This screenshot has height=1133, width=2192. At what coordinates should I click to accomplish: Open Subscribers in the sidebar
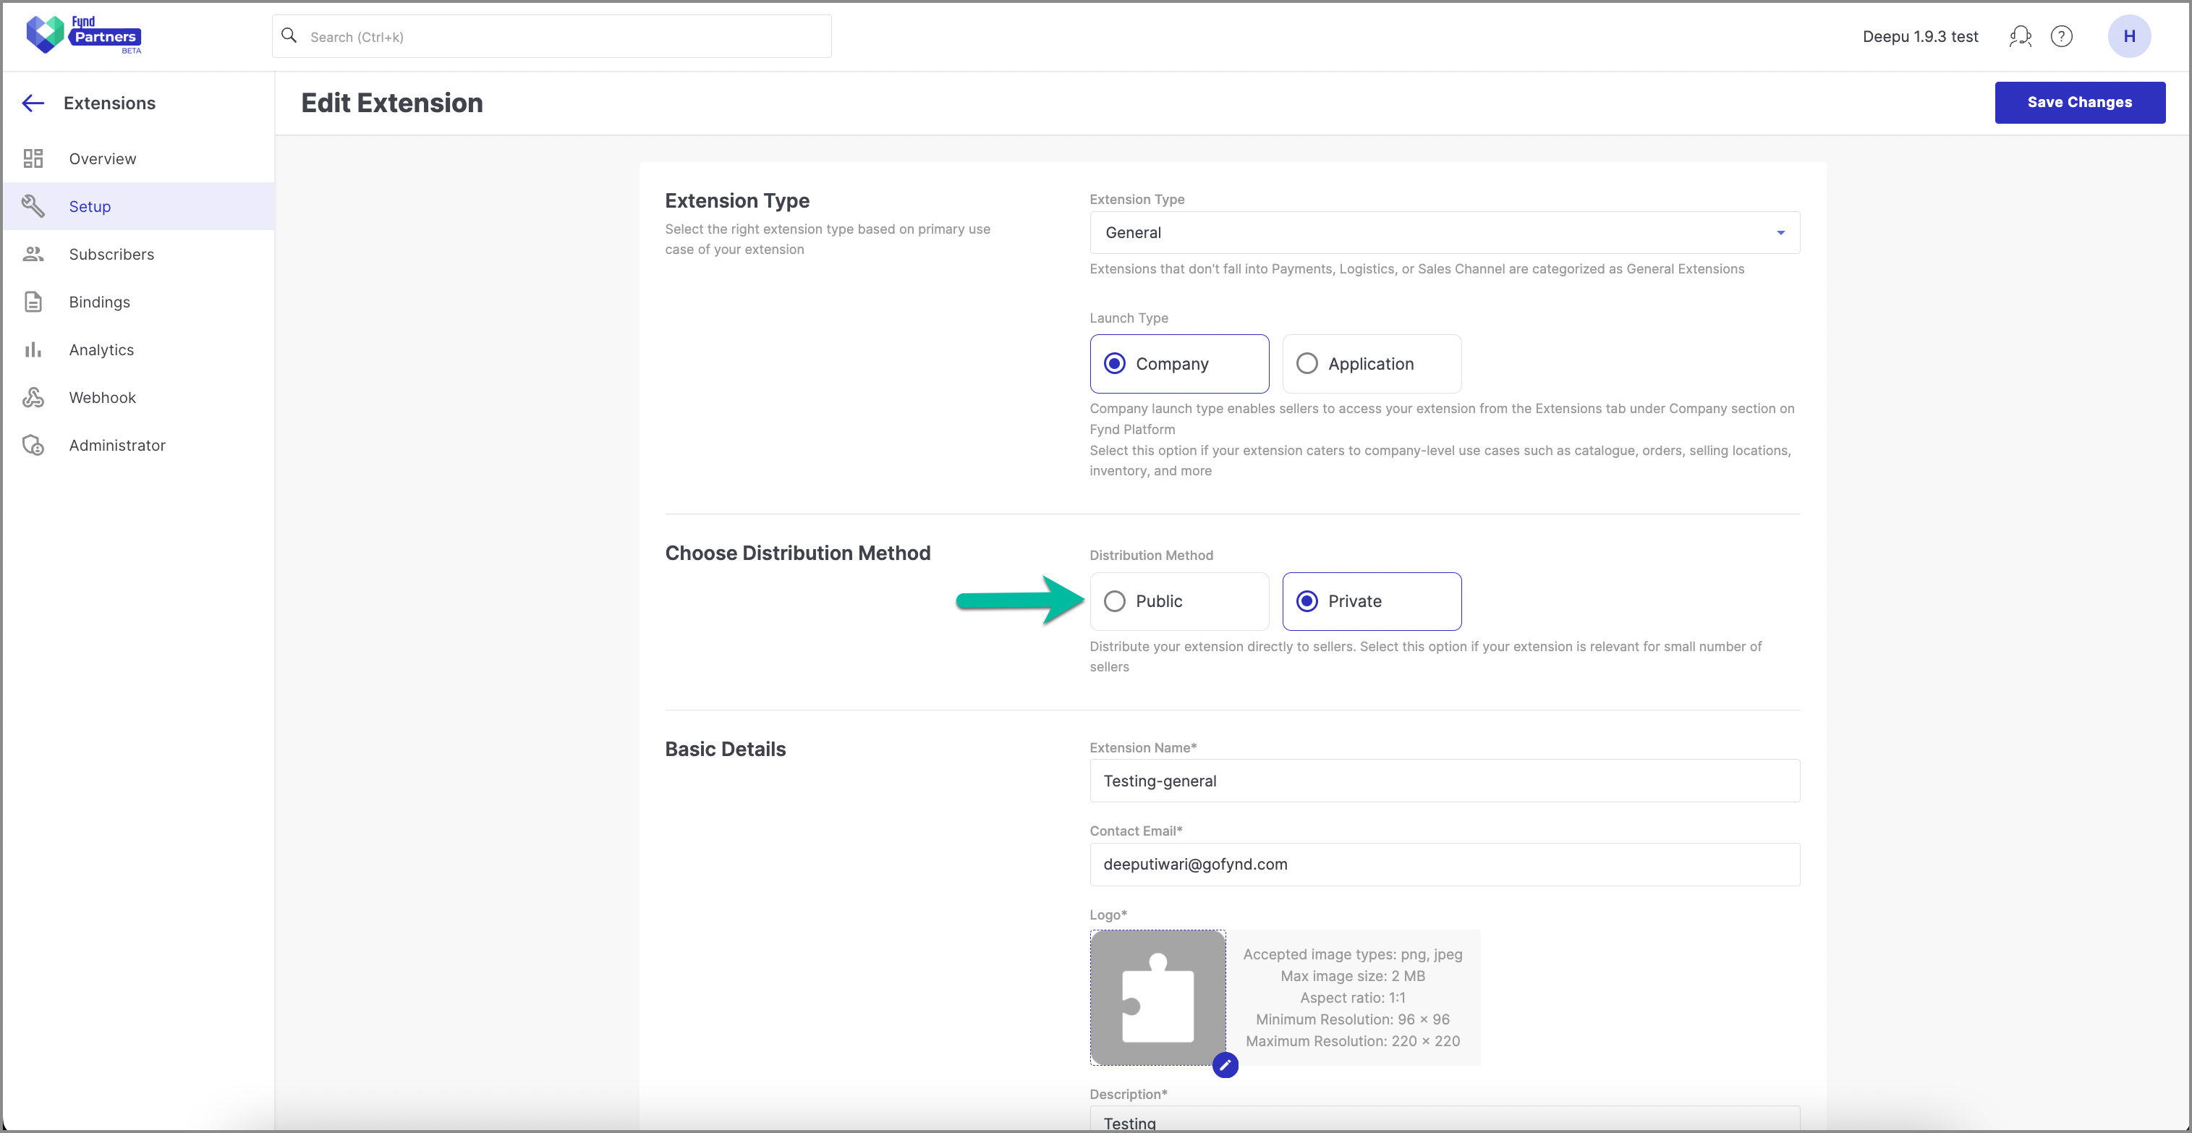[x=139, y=254]
